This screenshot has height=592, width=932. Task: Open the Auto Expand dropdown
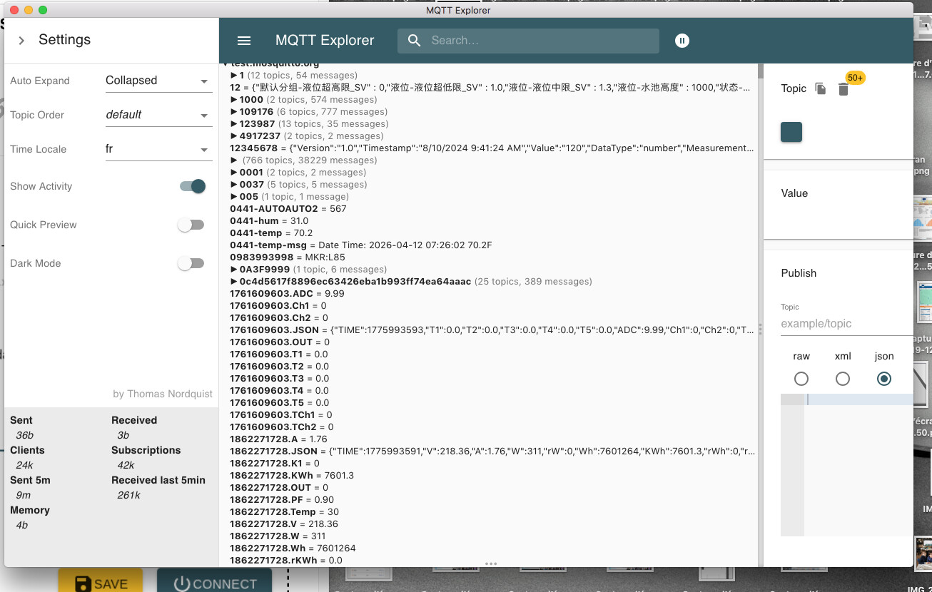click(158, 81)
